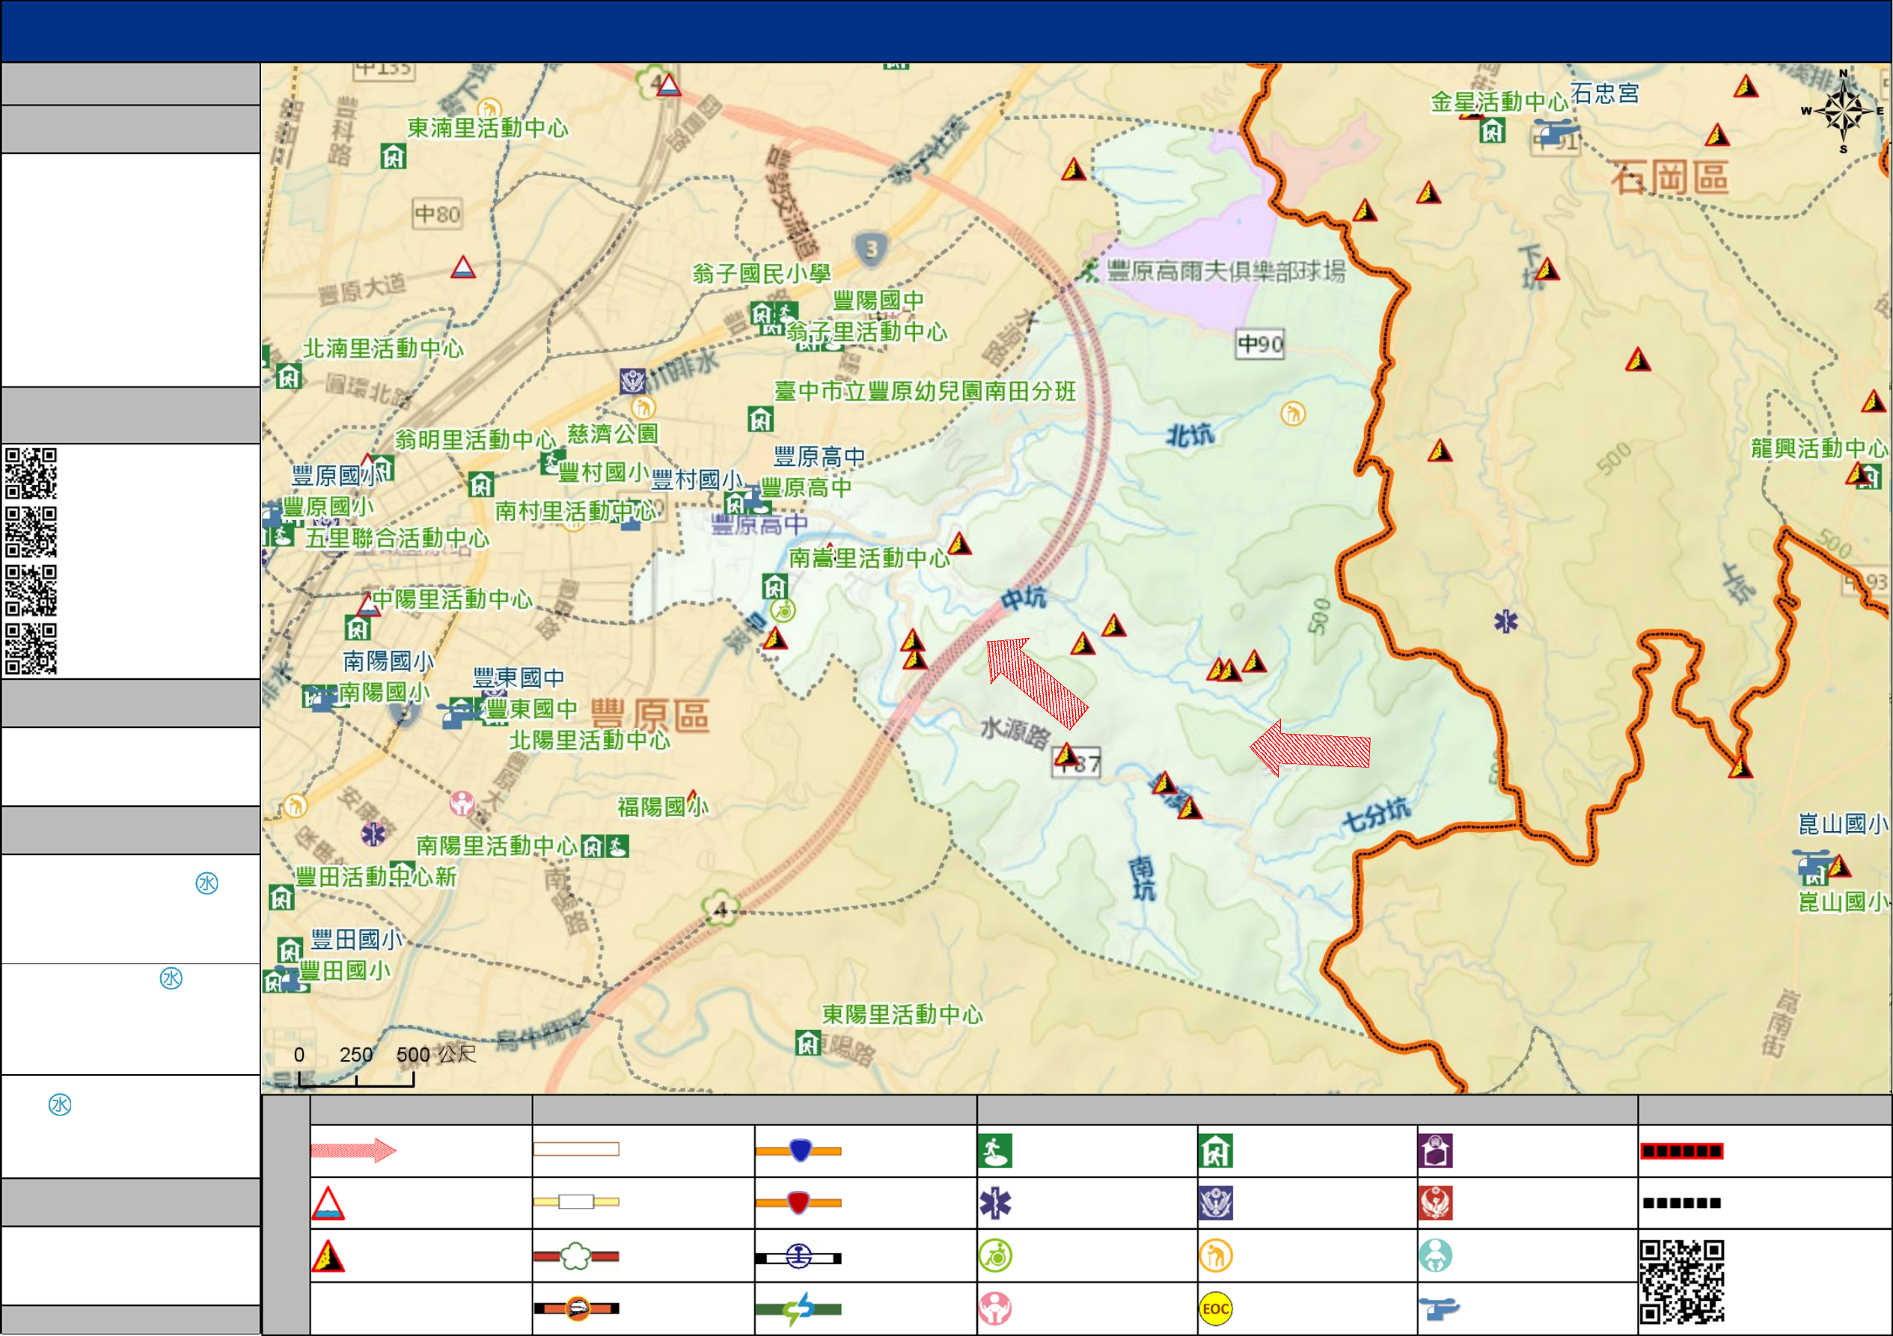Click the 北坑 stream label
This screenshot has width=1893, height=1336.
(1190, 435)
